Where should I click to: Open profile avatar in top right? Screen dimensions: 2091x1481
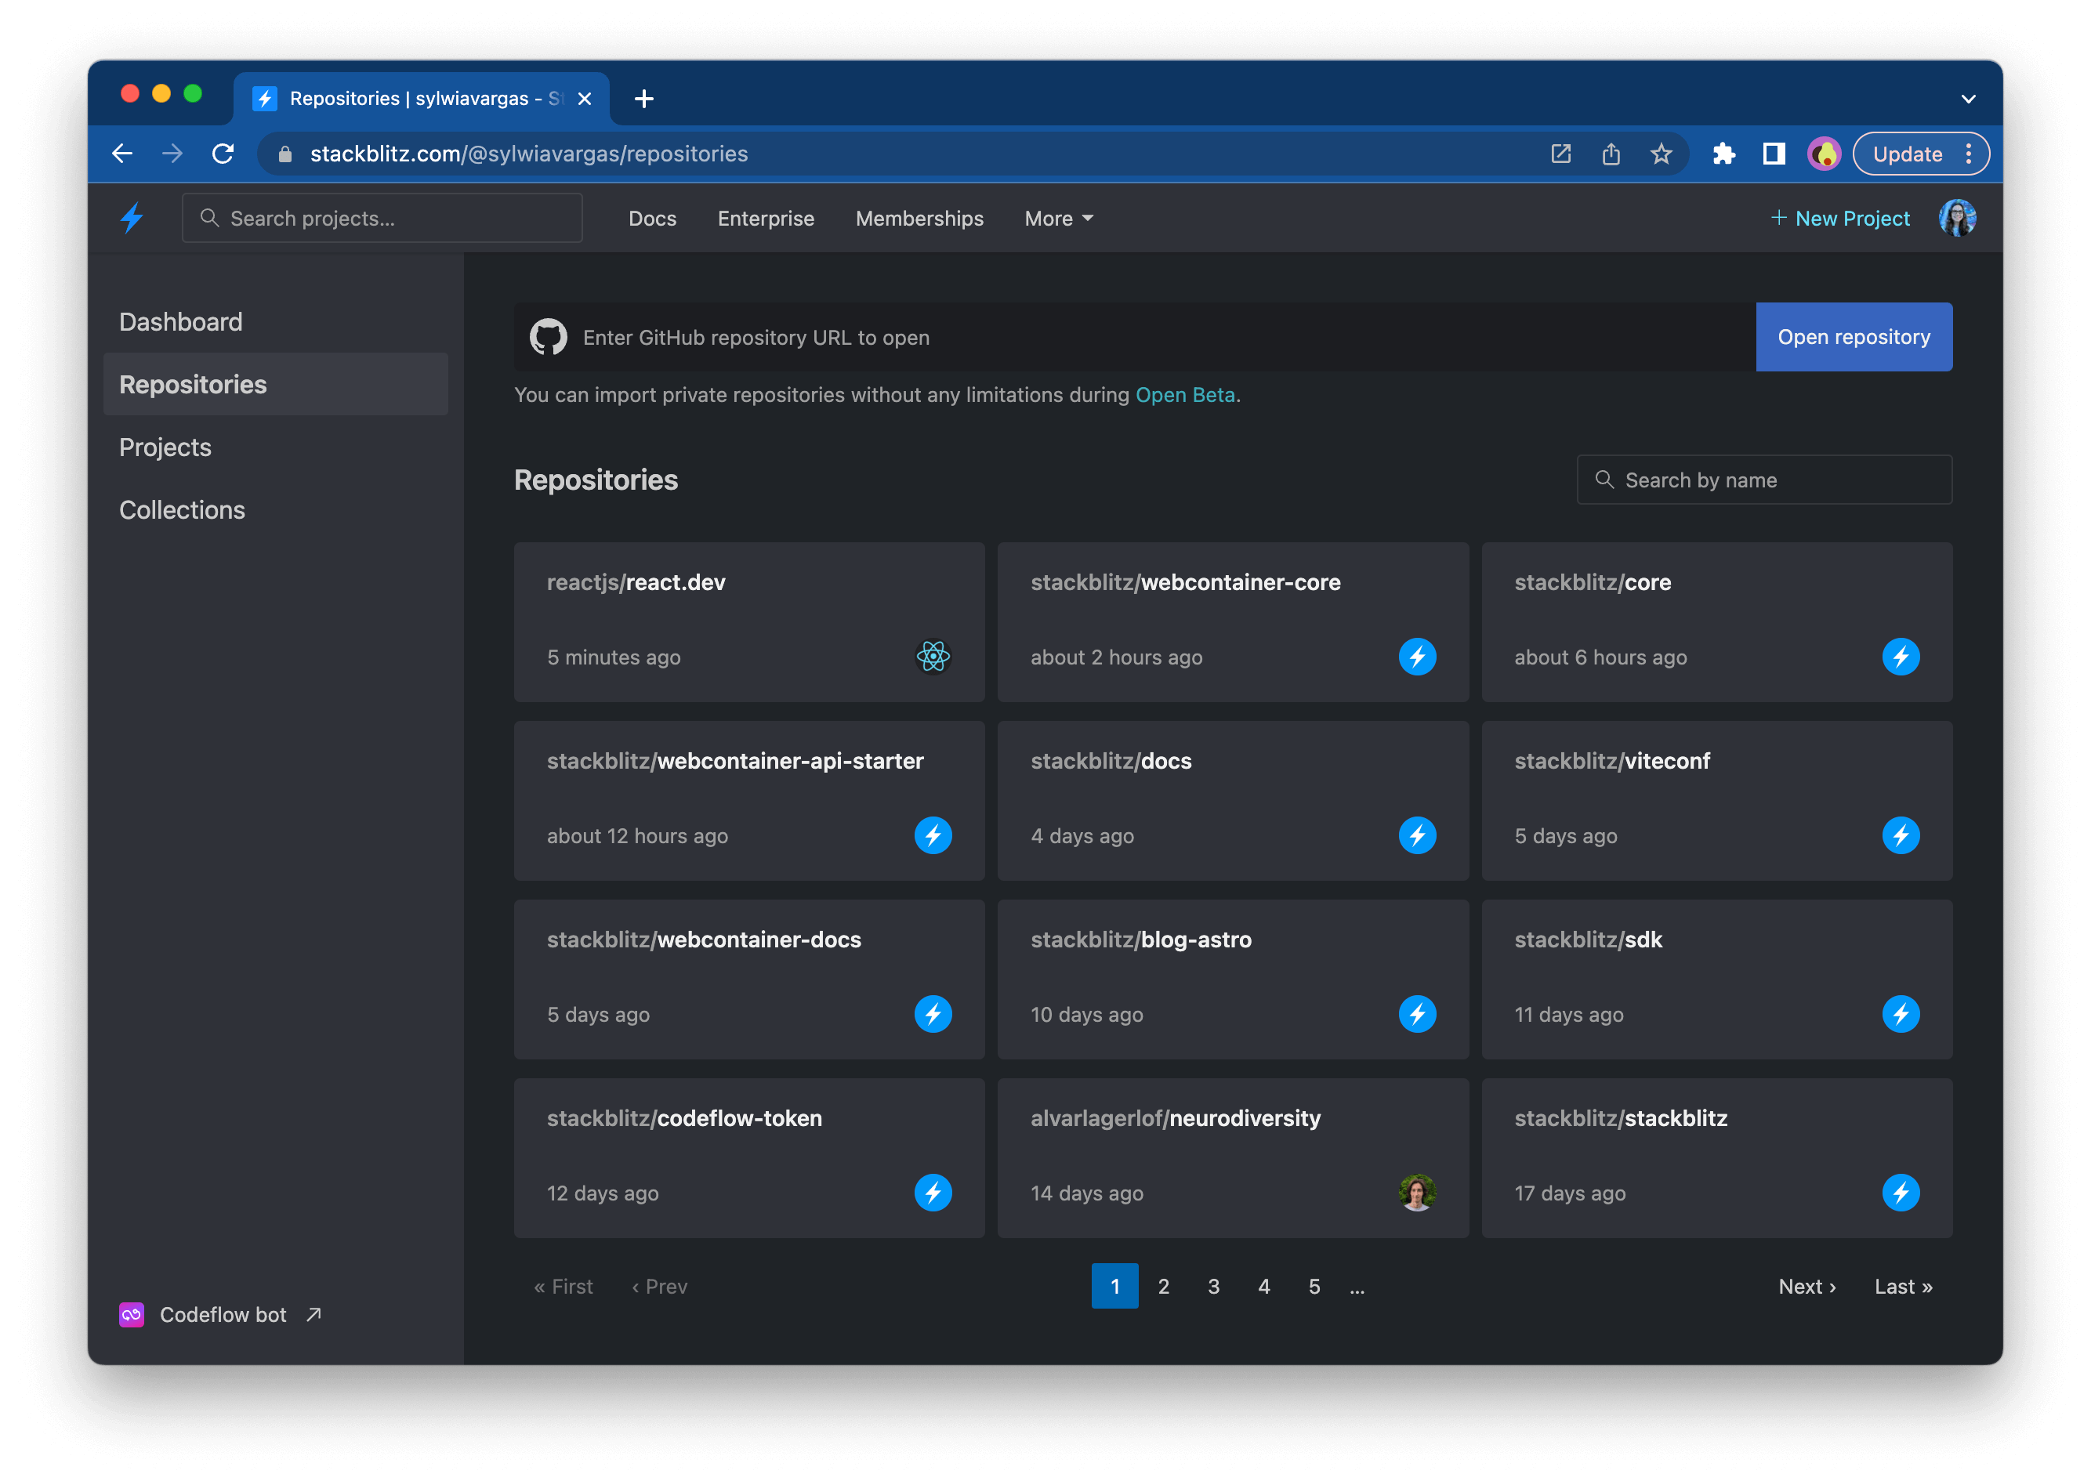[x=1956, y=218]
